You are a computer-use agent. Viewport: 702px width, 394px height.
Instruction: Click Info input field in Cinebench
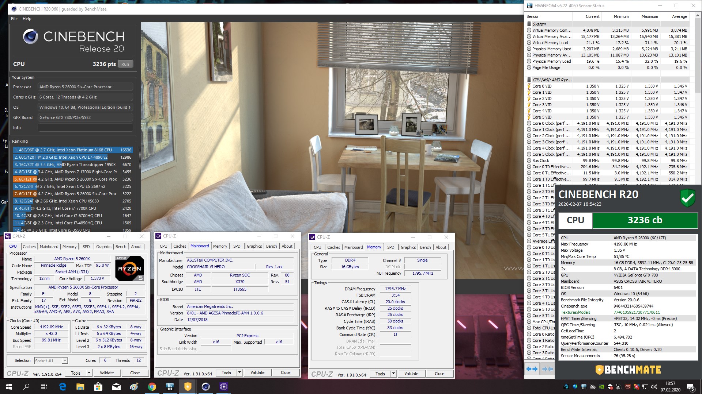[x=85, y=128]
